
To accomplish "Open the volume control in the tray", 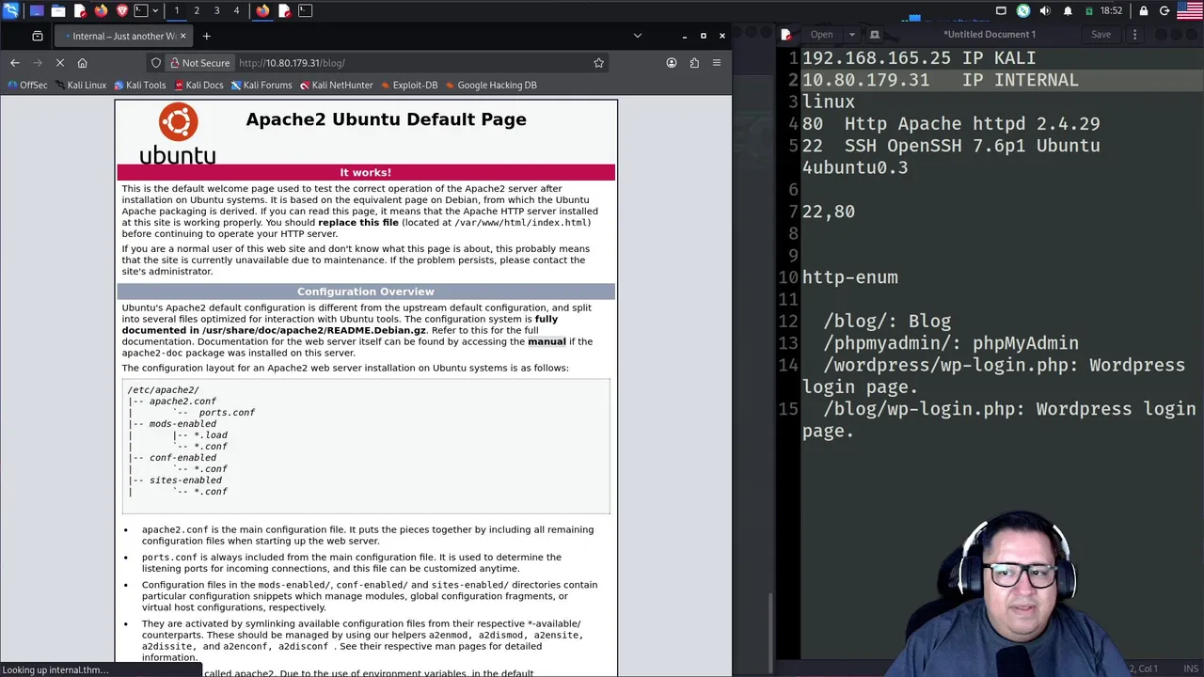I will click(1045, 10).
